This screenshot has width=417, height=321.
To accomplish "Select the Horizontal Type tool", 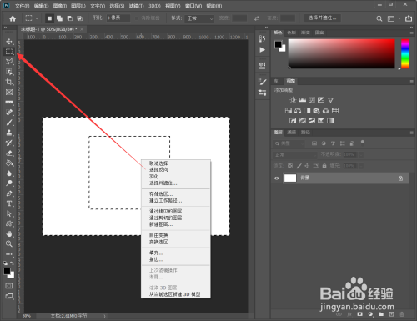I will 9,203.
